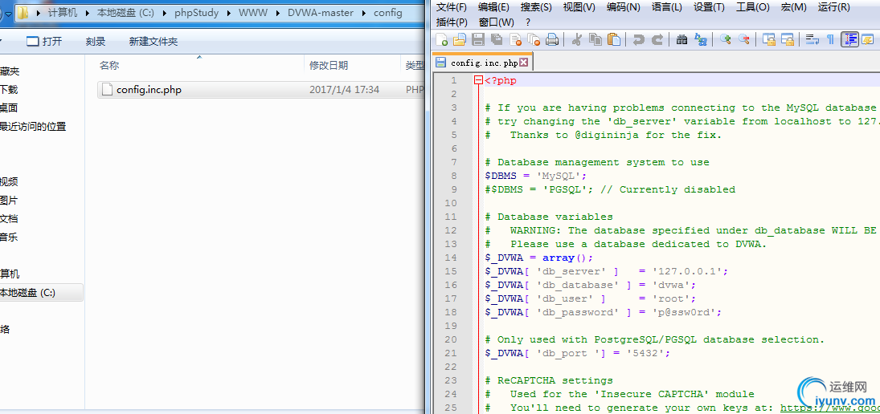Screen dimensions: 880x414
Task: Zoom out with the magnifier minus icon
Action: (743, 39)
